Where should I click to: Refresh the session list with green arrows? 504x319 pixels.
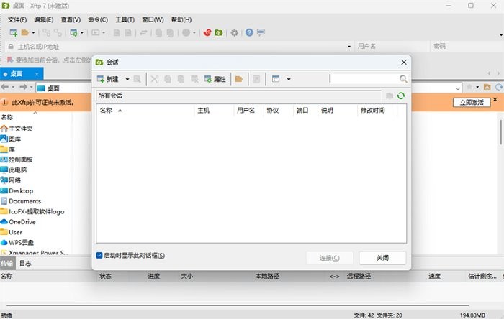tap(401, 96)
